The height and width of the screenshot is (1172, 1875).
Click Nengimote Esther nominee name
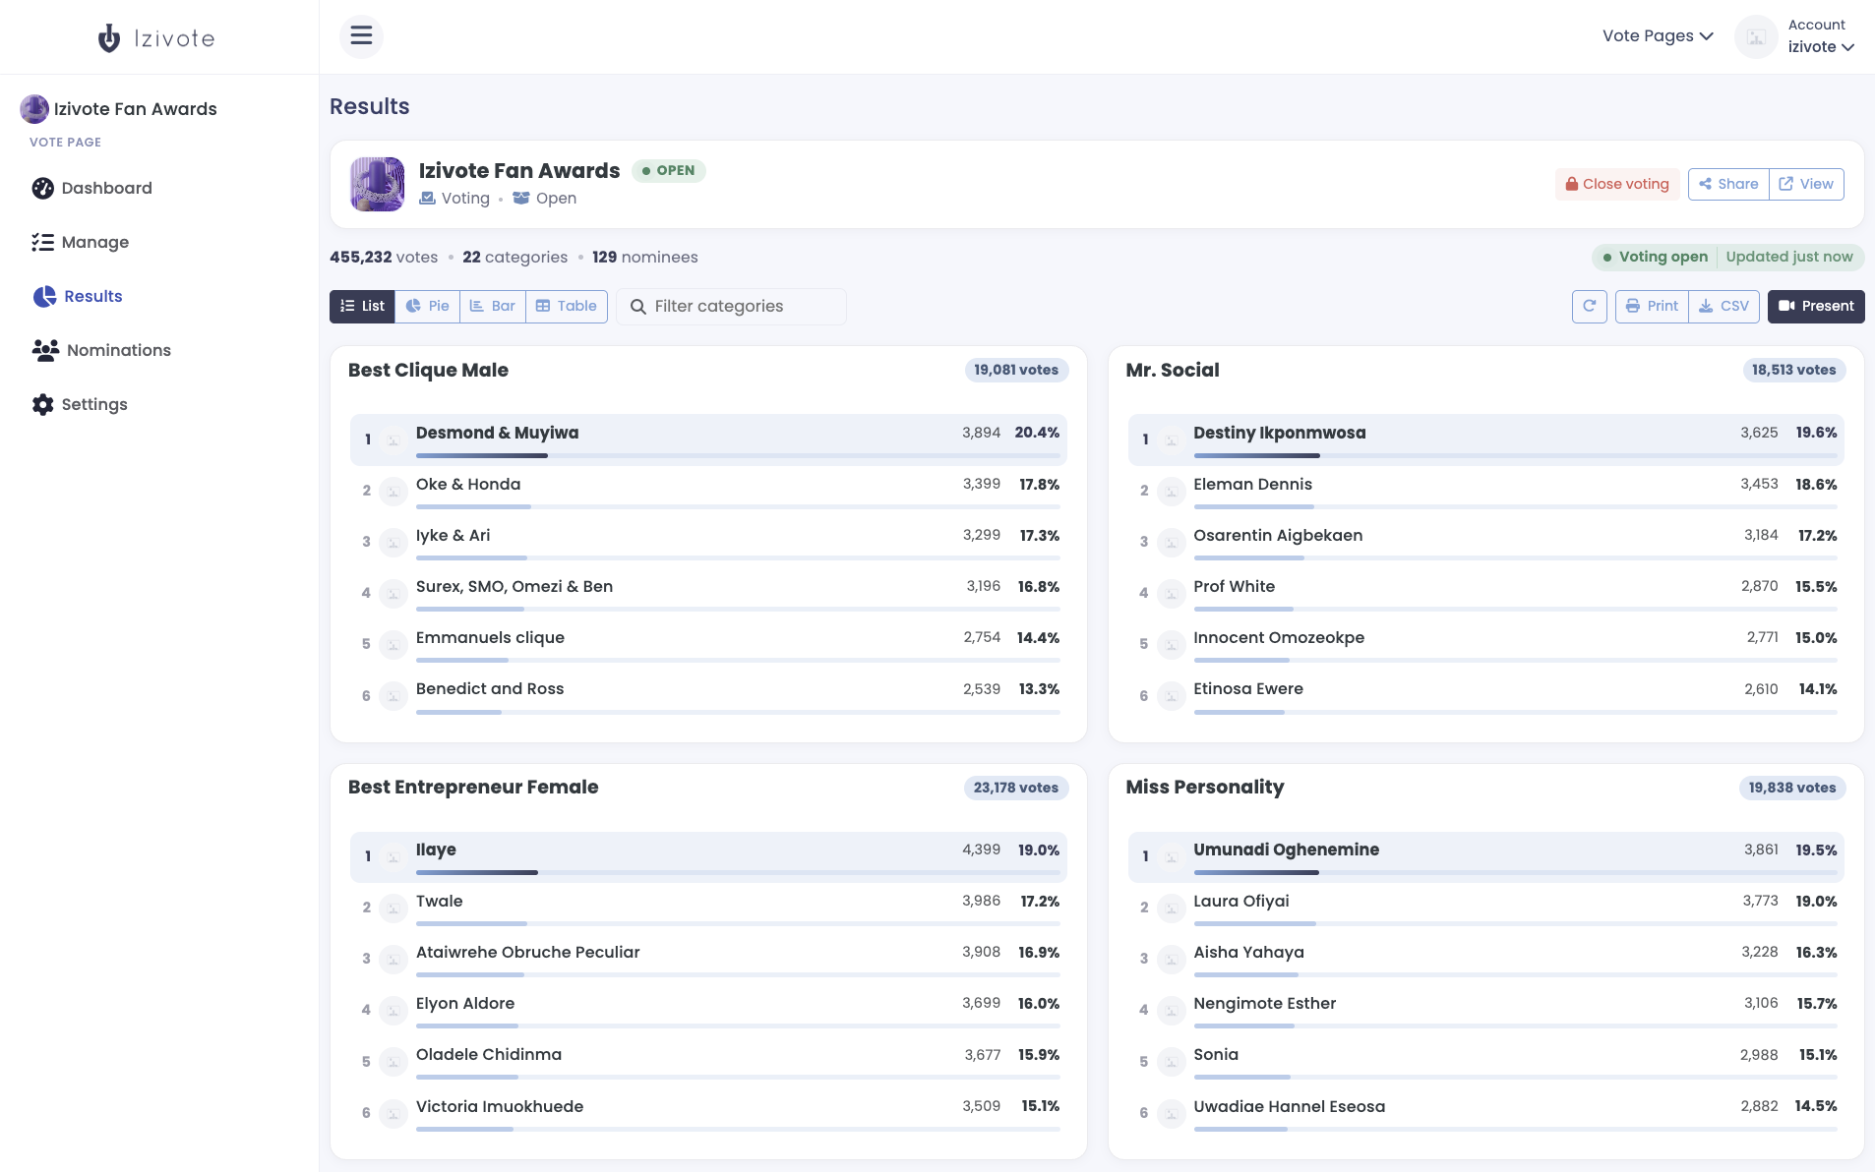(x=1264, y=1003)
